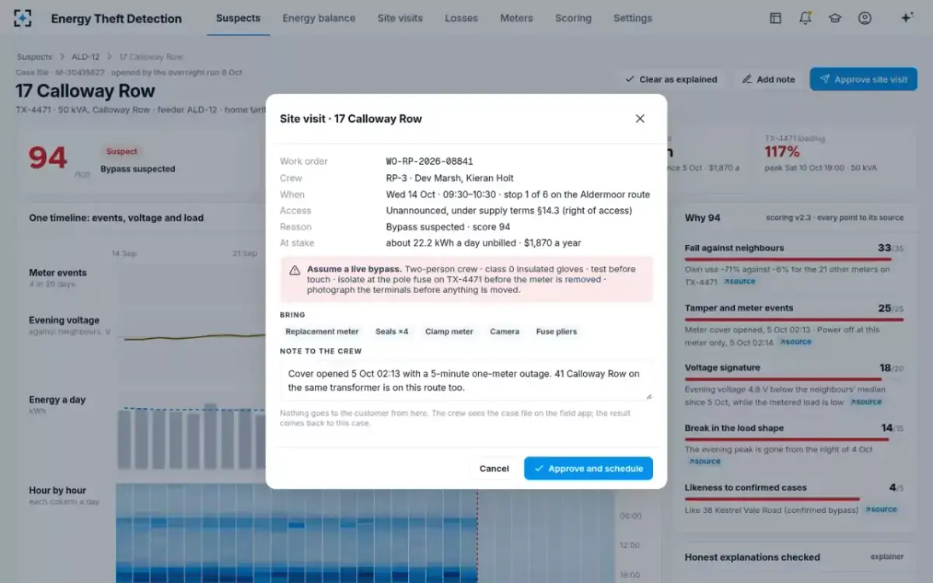The width and height of the screenshot is (933, 583).
Task: Open the user account icon
Action: [x=865, y=19]
